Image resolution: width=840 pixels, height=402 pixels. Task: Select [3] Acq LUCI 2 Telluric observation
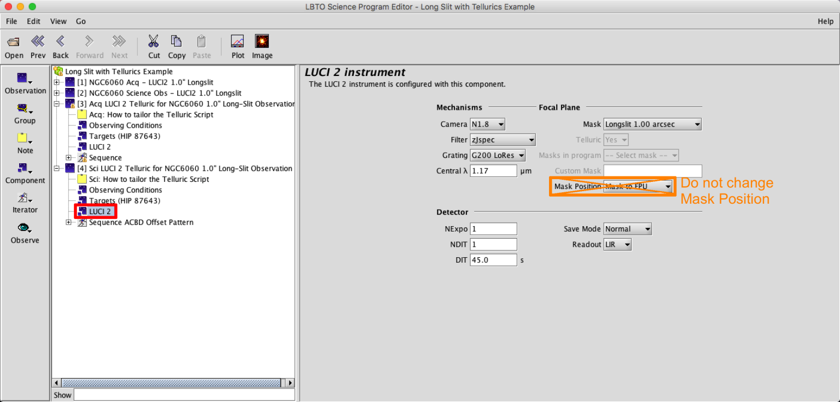[x=186, y=104]
